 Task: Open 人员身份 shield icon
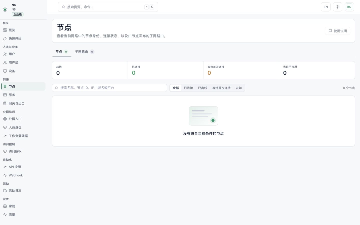point(5,127)
